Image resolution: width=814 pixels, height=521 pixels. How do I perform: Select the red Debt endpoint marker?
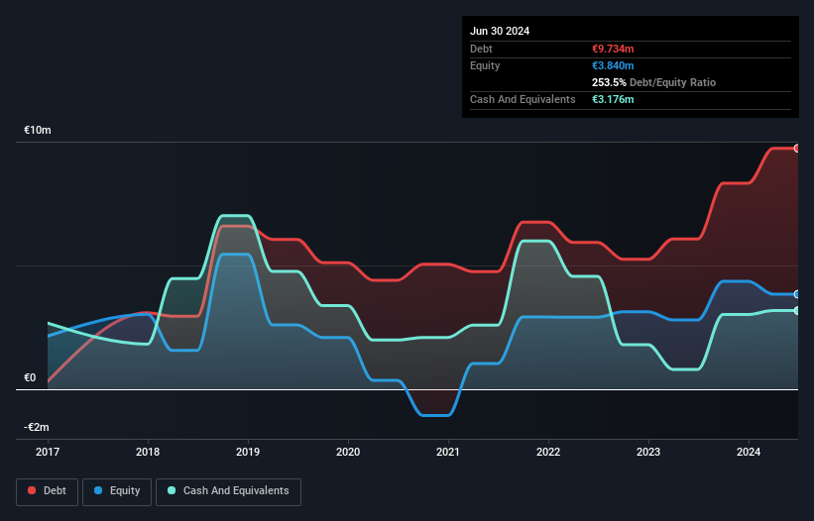click(x=797, y=149)
